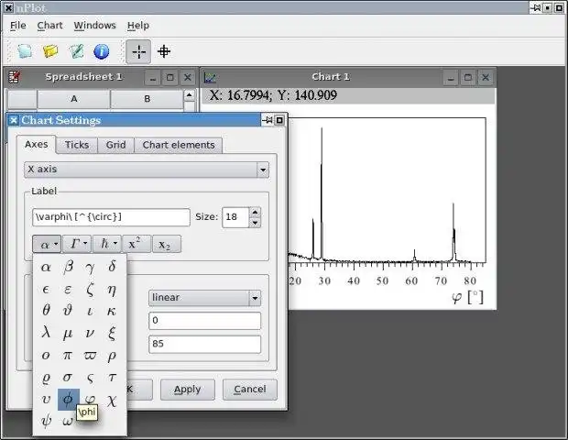The width and height of the screenshot is (568, 440).
Task: Click the Apply button
Action: [x=187, y=390]
